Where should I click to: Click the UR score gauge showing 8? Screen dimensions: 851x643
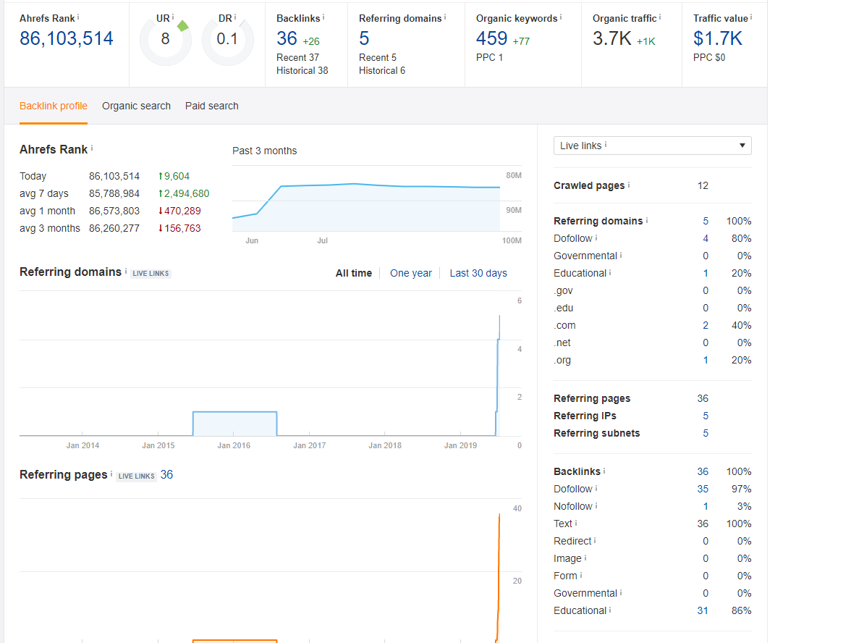(166, 39)
